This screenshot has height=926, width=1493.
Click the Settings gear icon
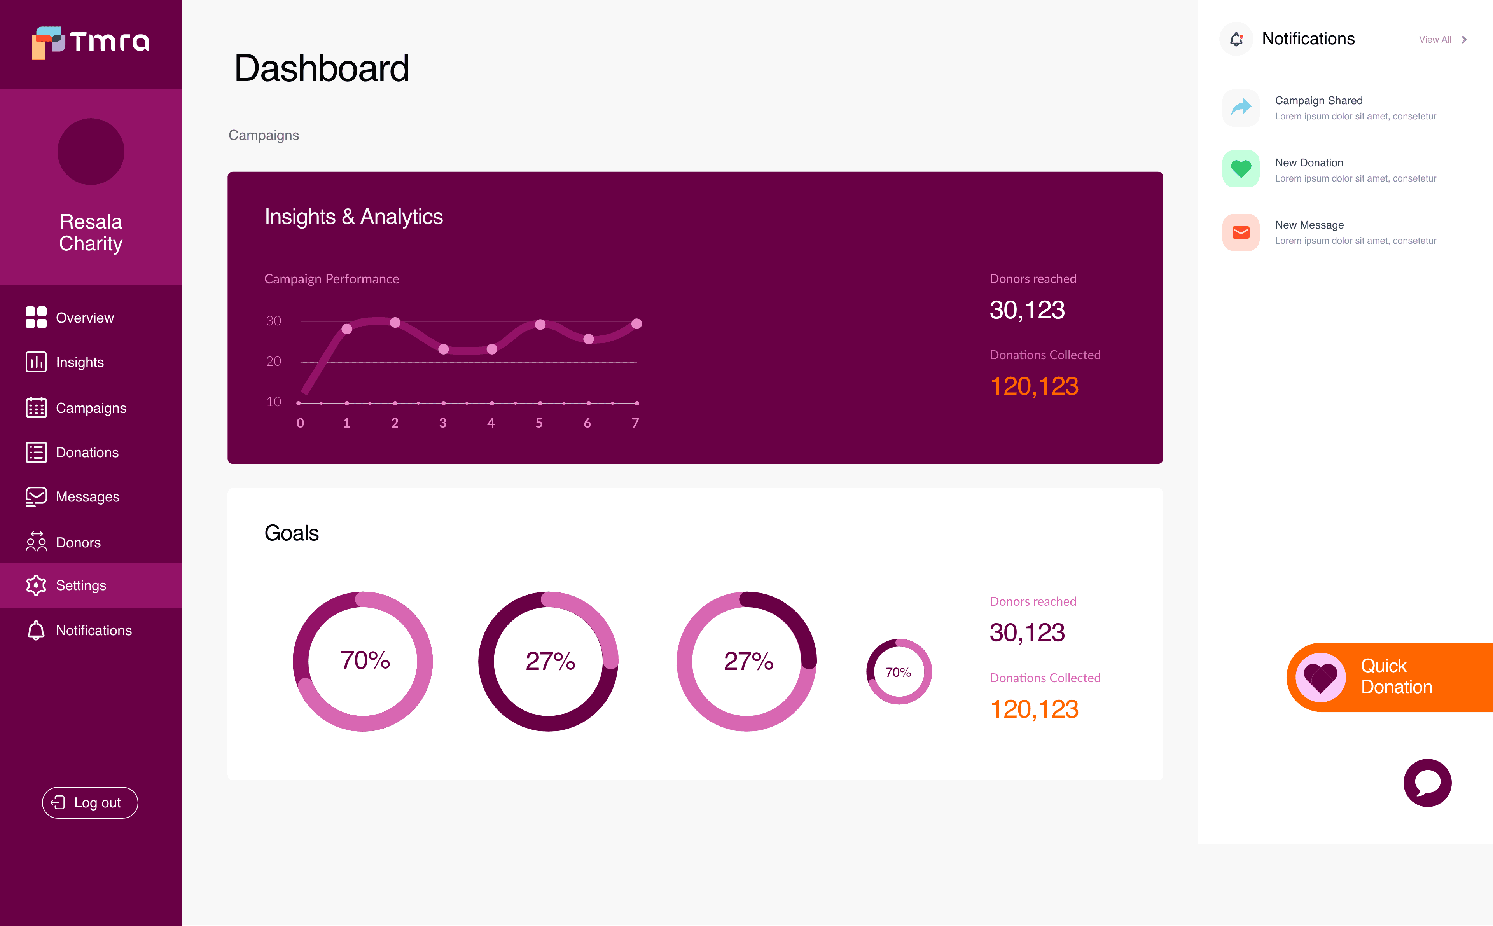(x=36, y=585)
